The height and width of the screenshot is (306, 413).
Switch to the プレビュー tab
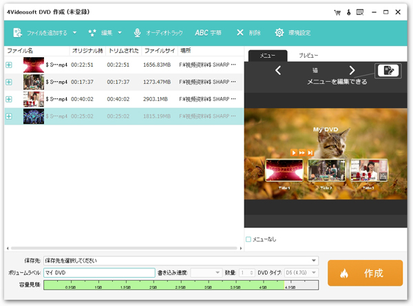pos(308,56)
